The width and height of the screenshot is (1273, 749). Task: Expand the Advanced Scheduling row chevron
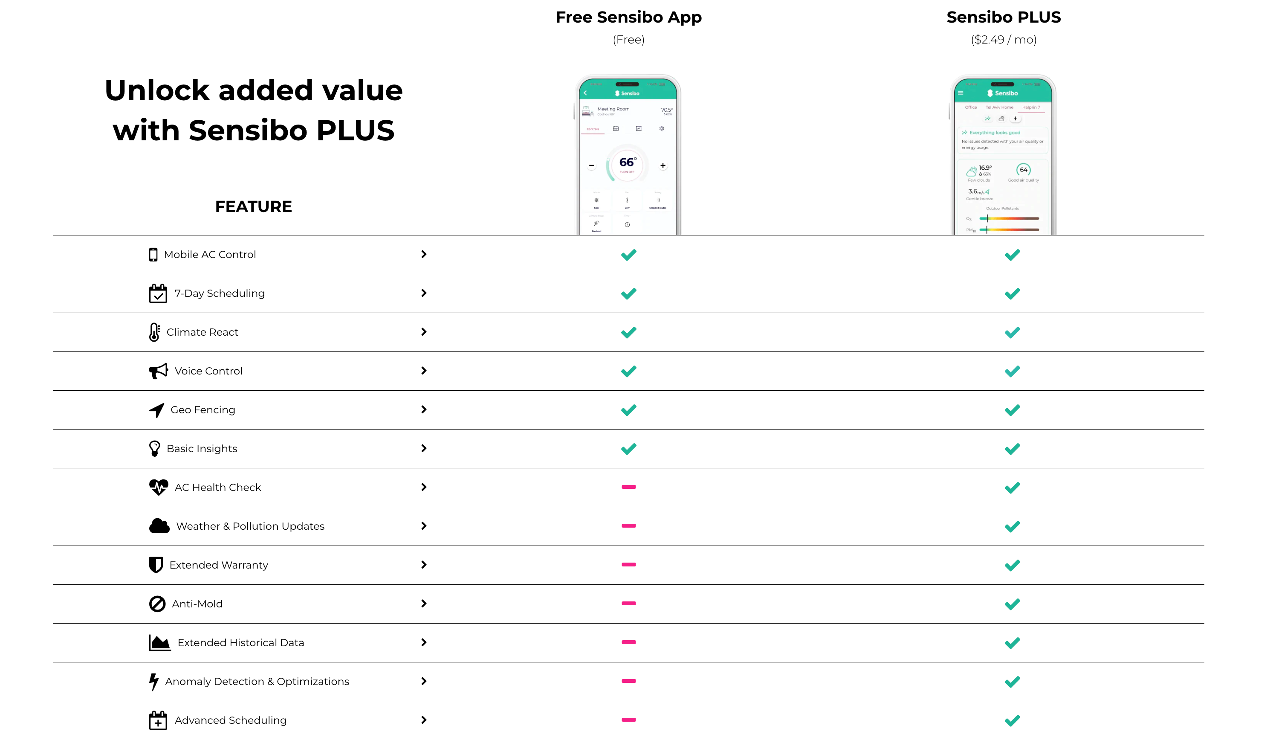424,720
